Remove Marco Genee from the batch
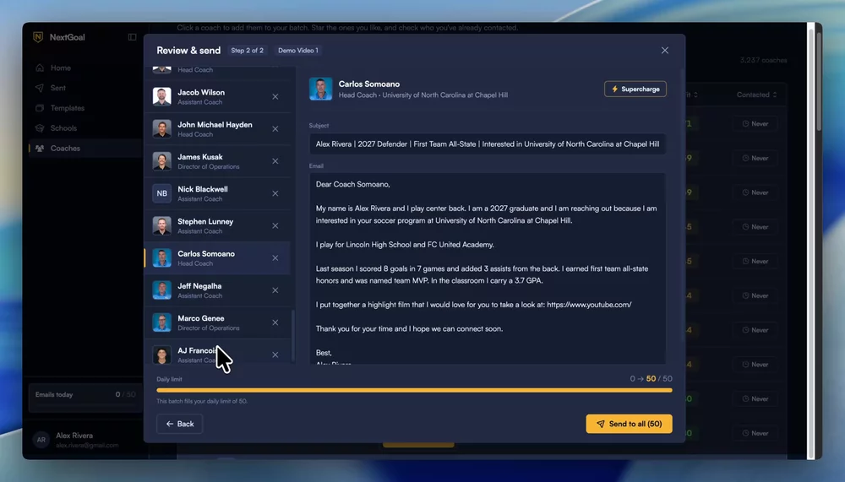845x482 pixels. (x=275, y=323)
